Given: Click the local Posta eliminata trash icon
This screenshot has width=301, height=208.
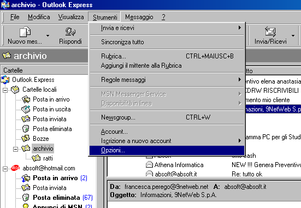Looking at the screenshot, I should point(26,129).
